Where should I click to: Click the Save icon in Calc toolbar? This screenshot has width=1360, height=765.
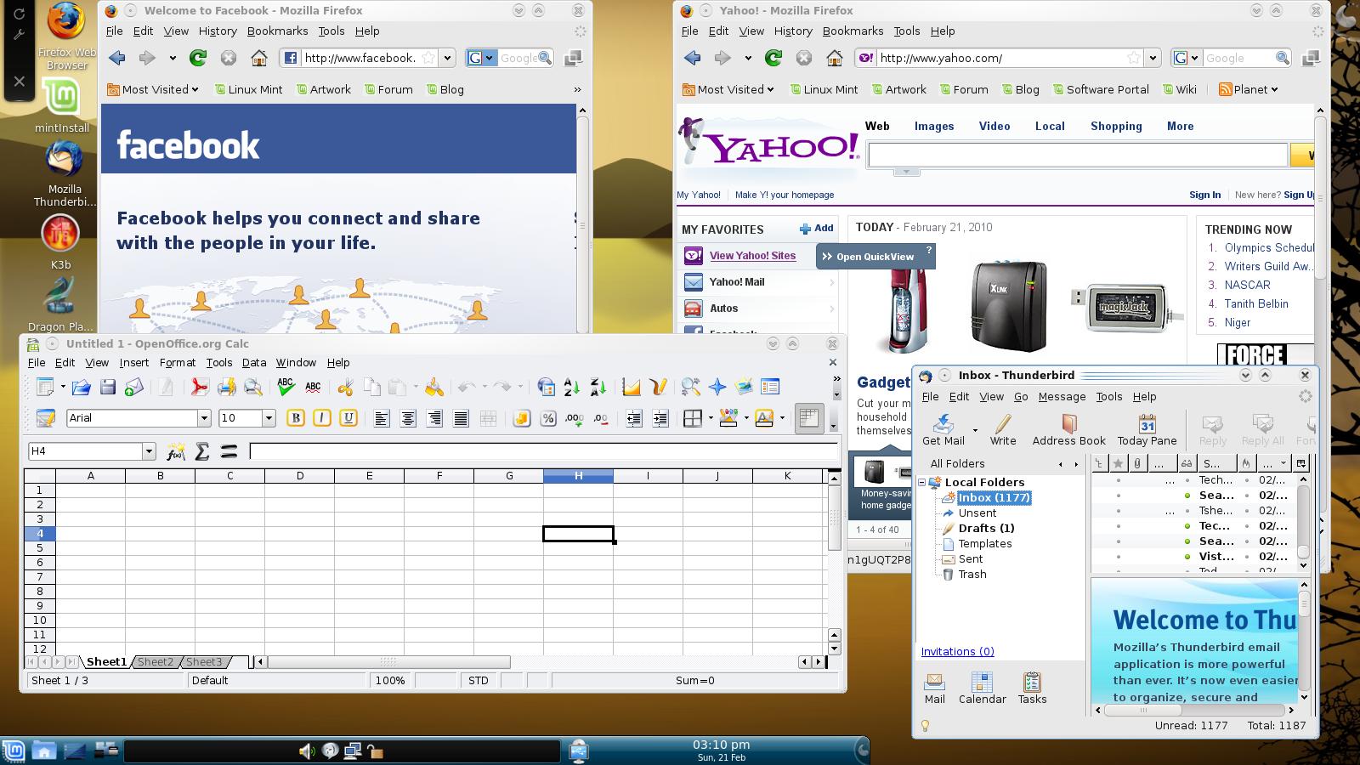point(107,388)
